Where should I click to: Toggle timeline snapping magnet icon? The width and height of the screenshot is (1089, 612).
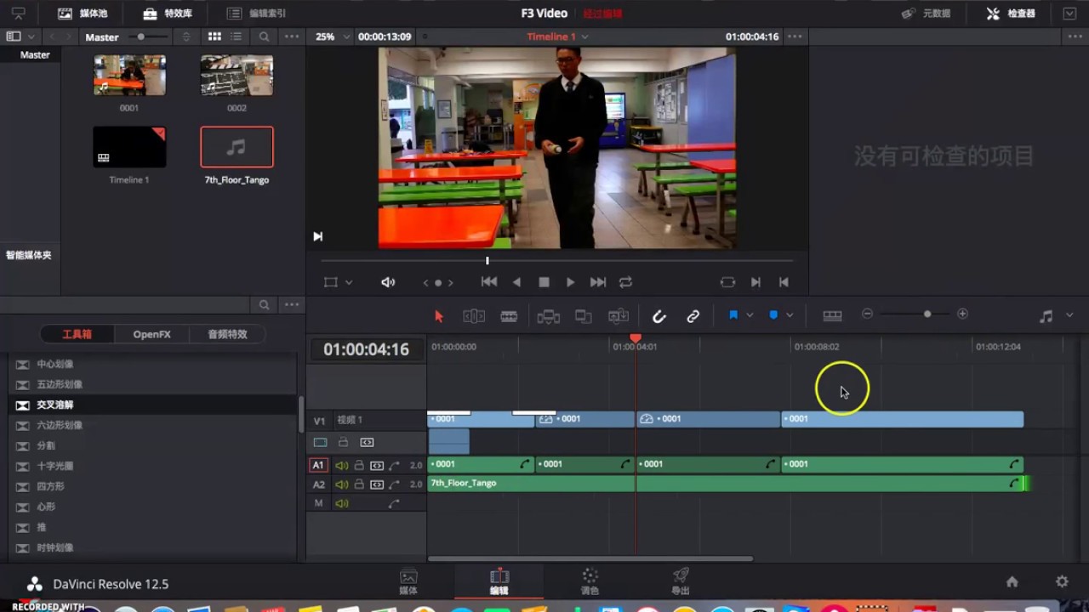click(659, 316)
